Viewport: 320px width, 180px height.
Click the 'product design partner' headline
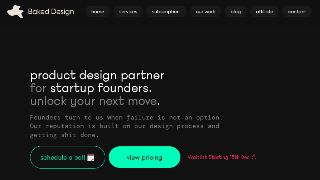(97, 75)
